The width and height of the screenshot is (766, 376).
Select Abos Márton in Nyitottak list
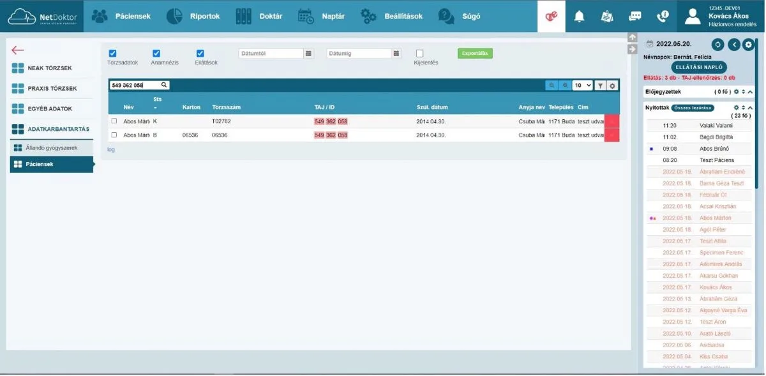pos(698,218)
